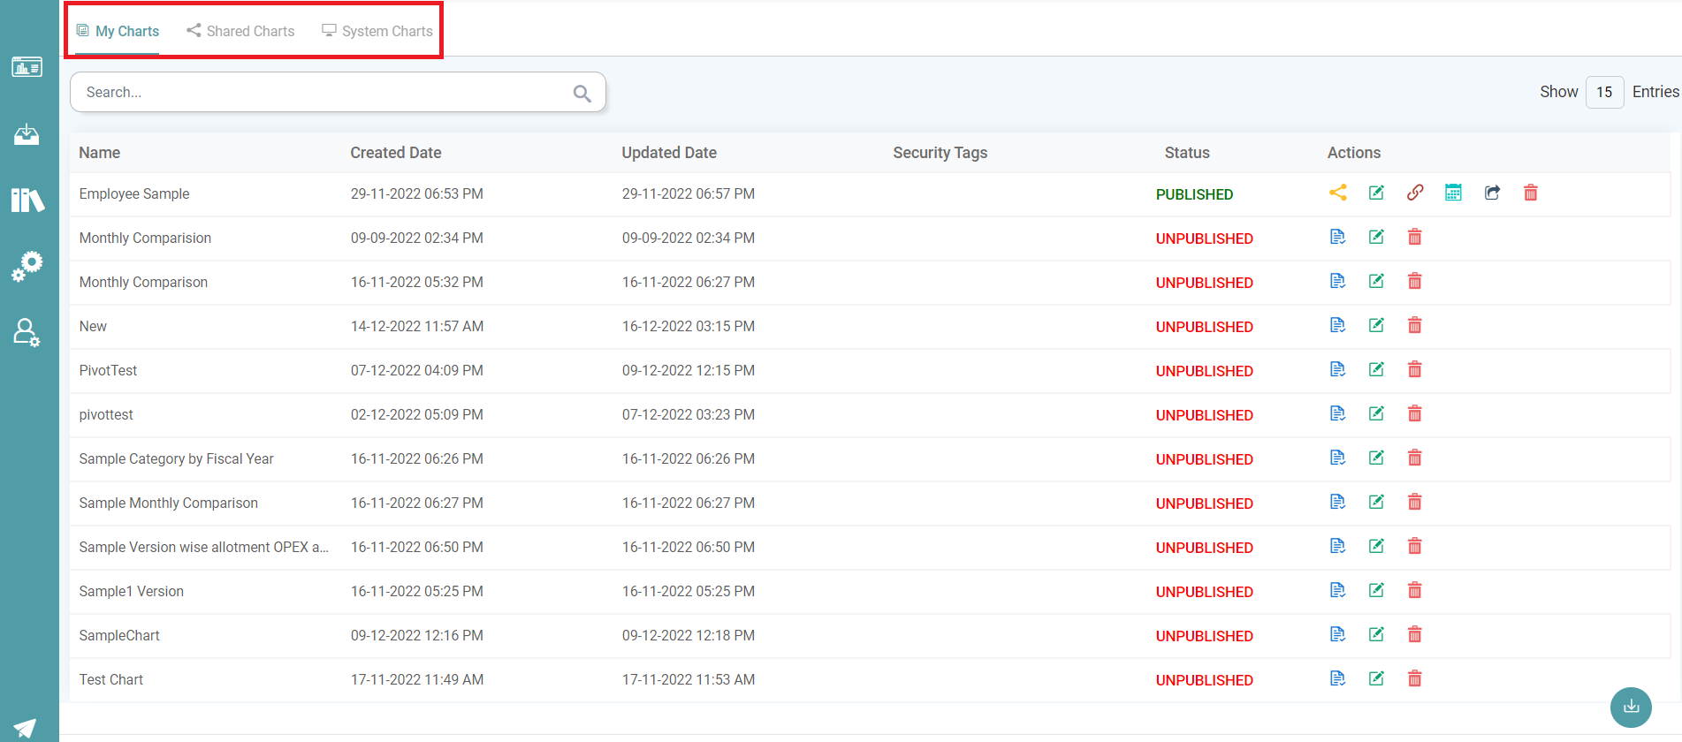
Task: Edit the PivotTest chart
Action: [1376, 369]
